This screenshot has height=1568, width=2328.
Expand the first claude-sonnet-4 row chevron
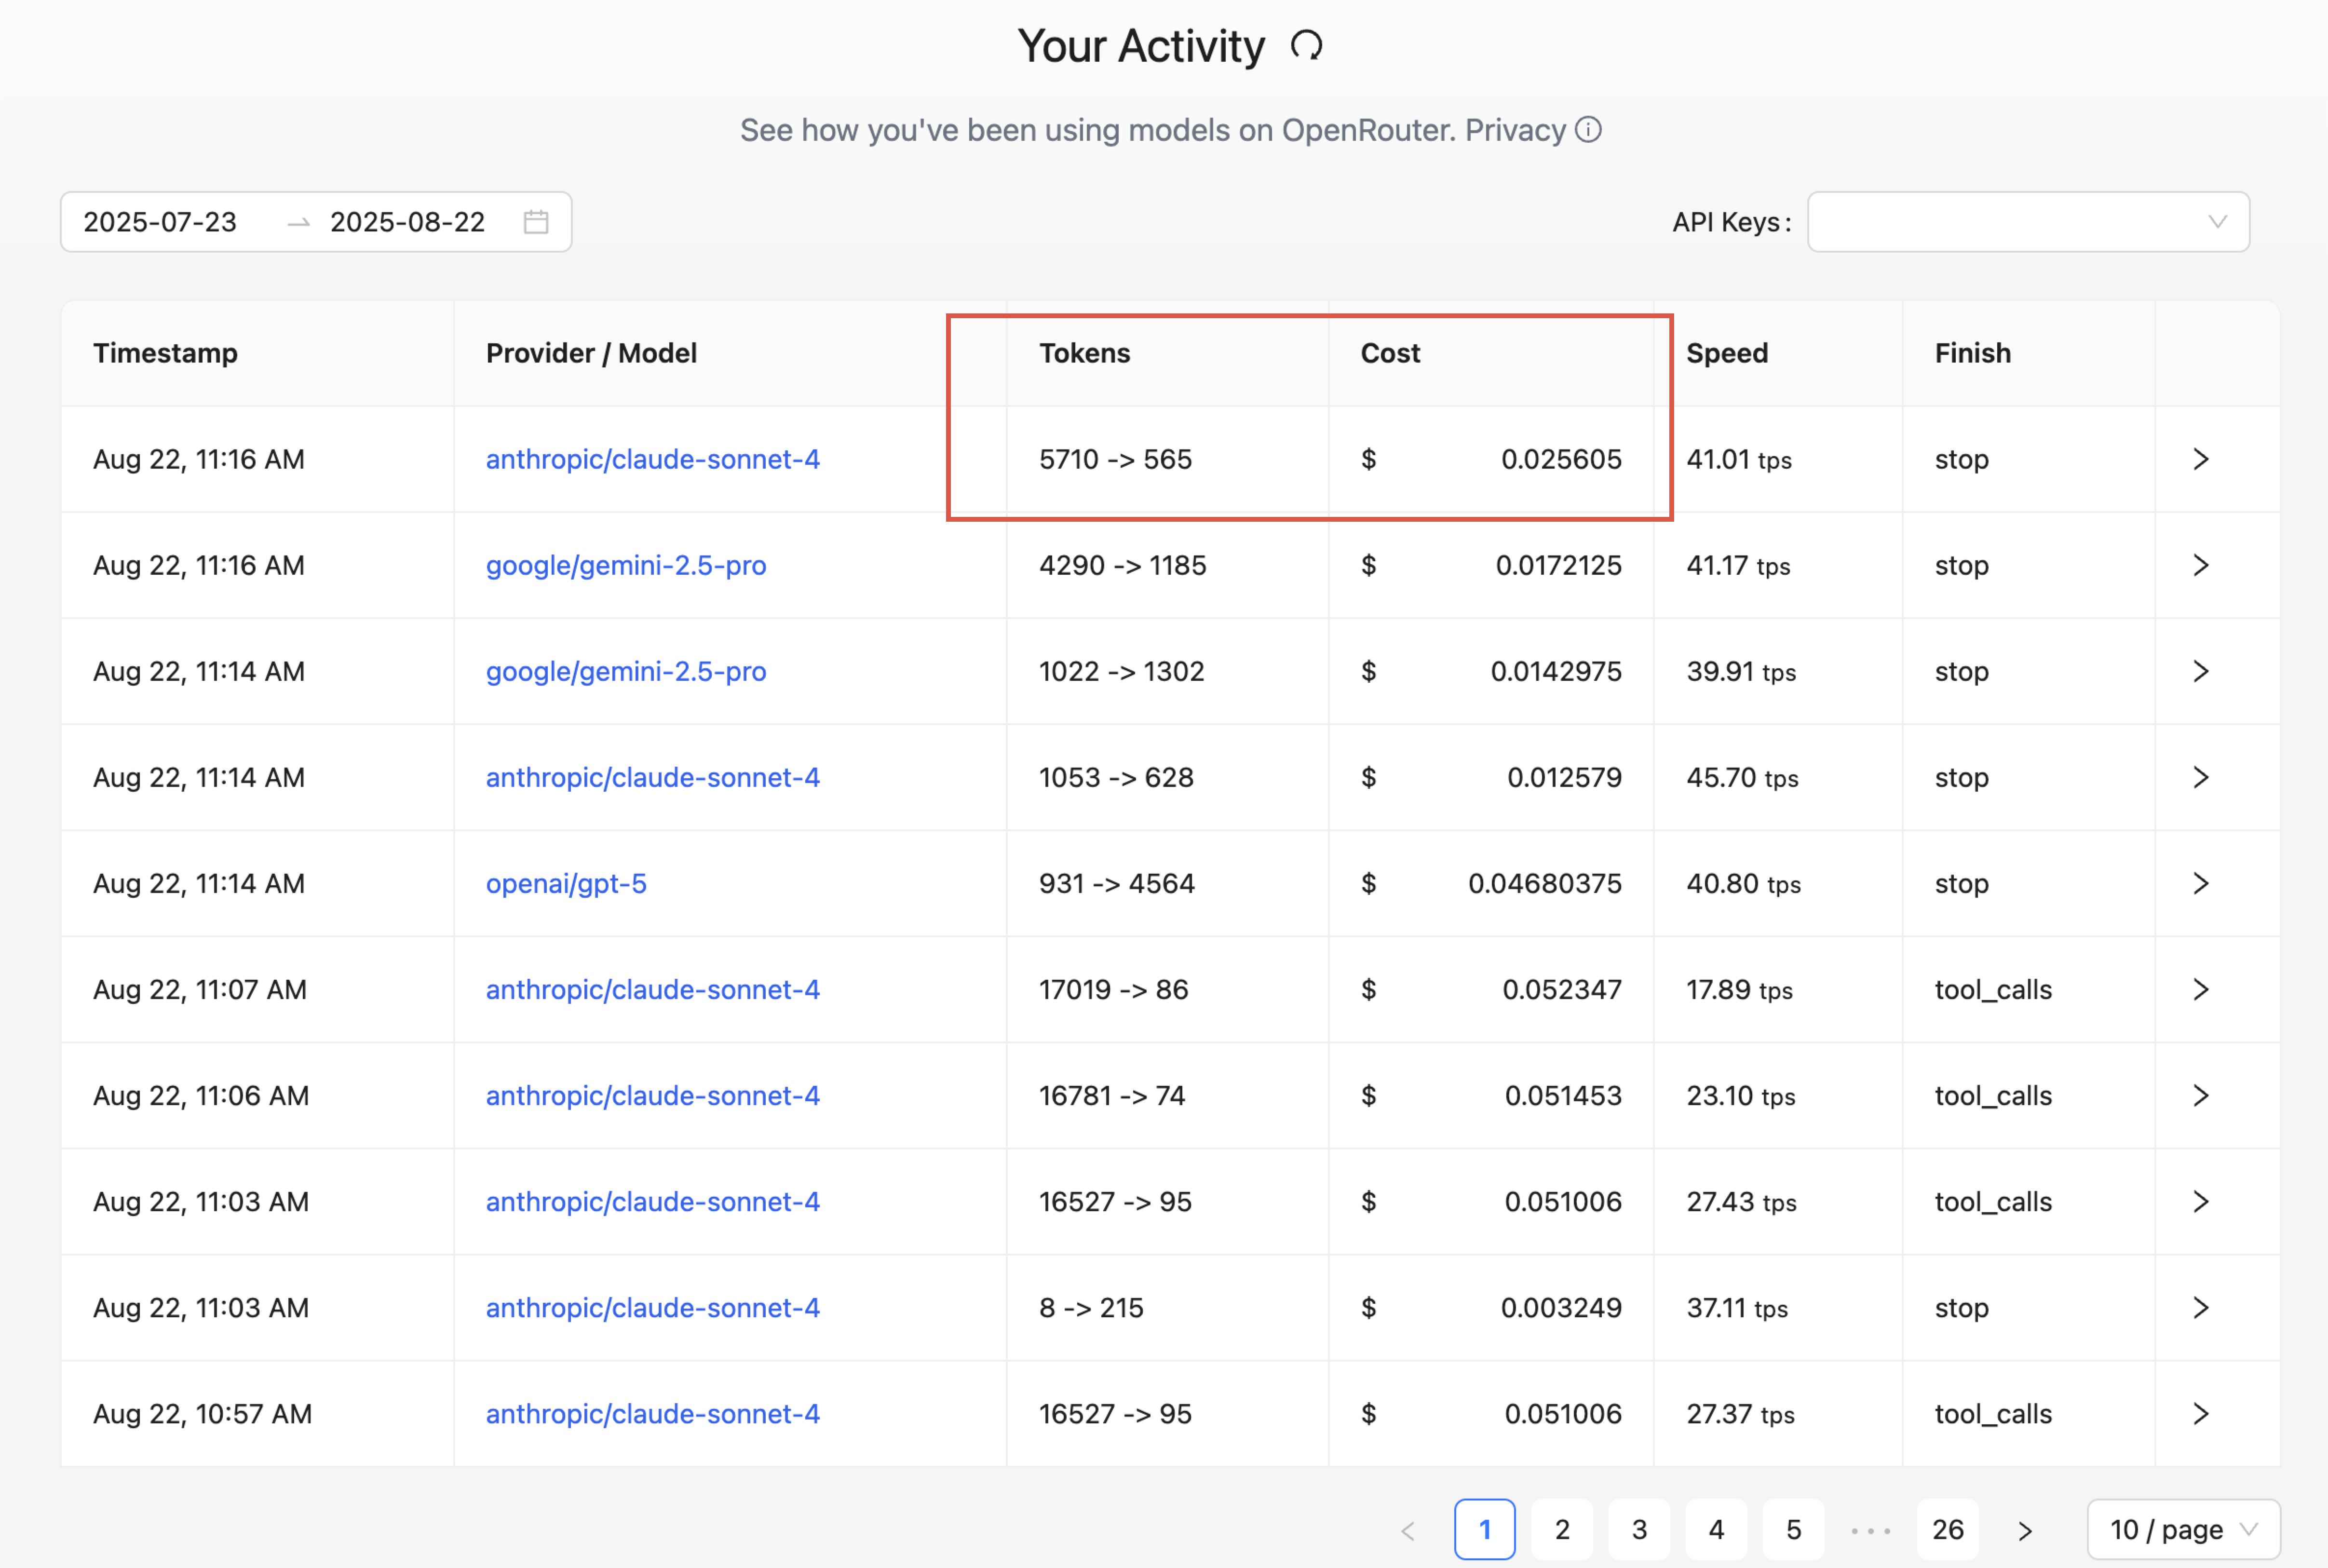coord(2200,460)
